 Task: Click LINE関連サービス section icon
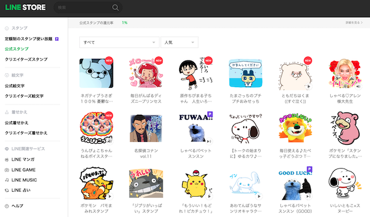tap(7, 149)
